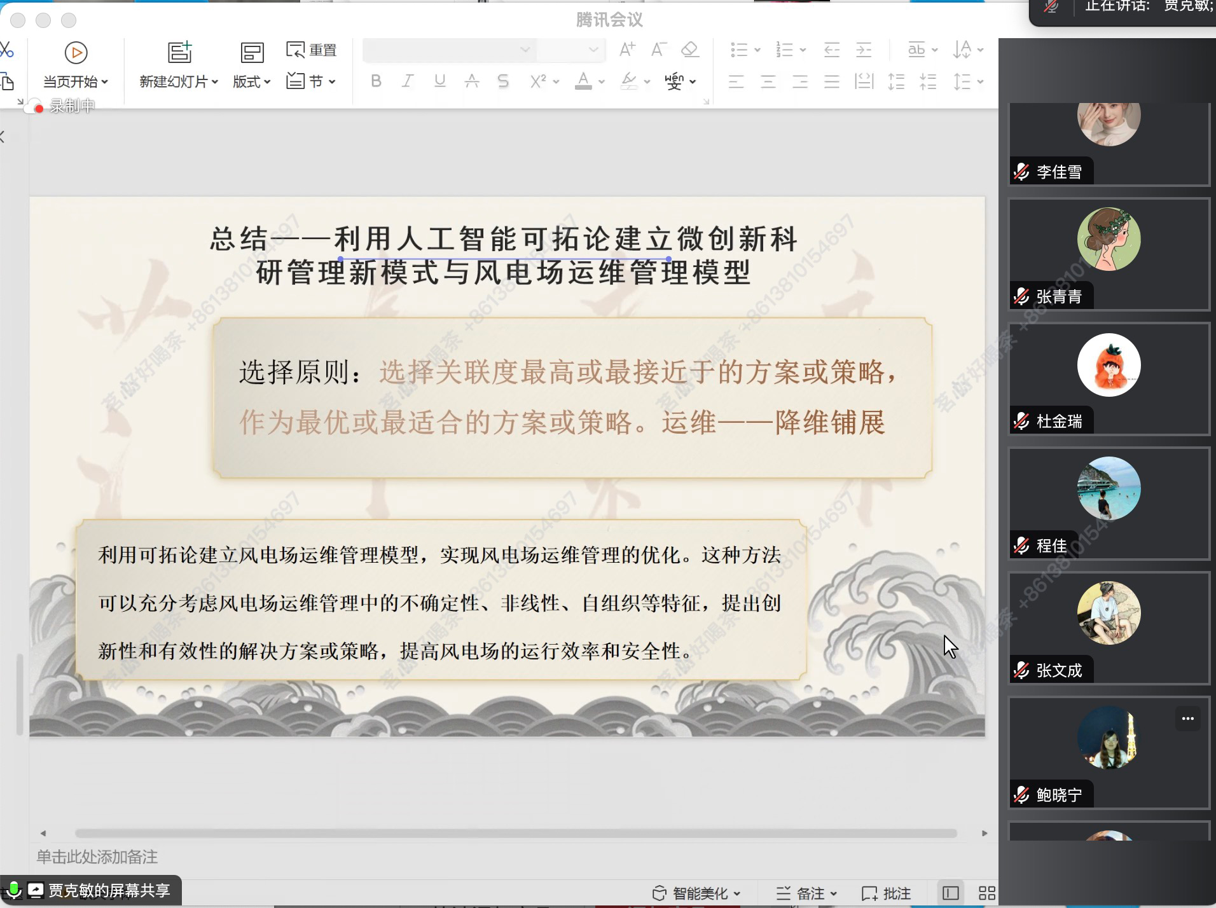Apply distributed alignment
Screen dimensions: 1216x908
[864, 81]
